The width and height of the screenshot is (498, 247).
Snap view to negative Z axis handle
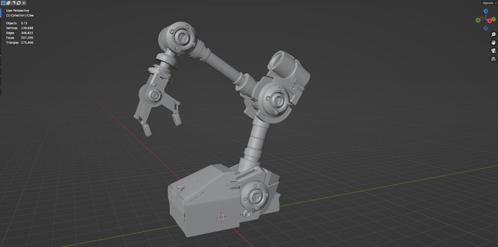pyautogui.click(x=486, y=28)
